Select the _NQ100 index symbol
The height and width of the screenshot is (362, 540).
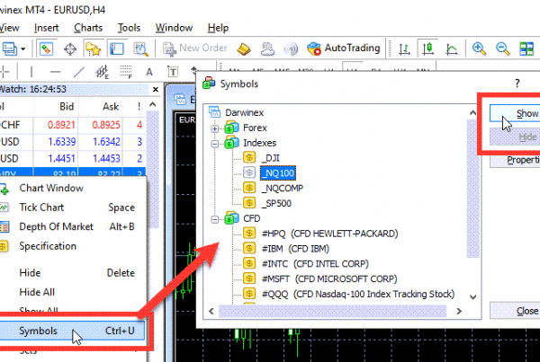tap(278, 173)
